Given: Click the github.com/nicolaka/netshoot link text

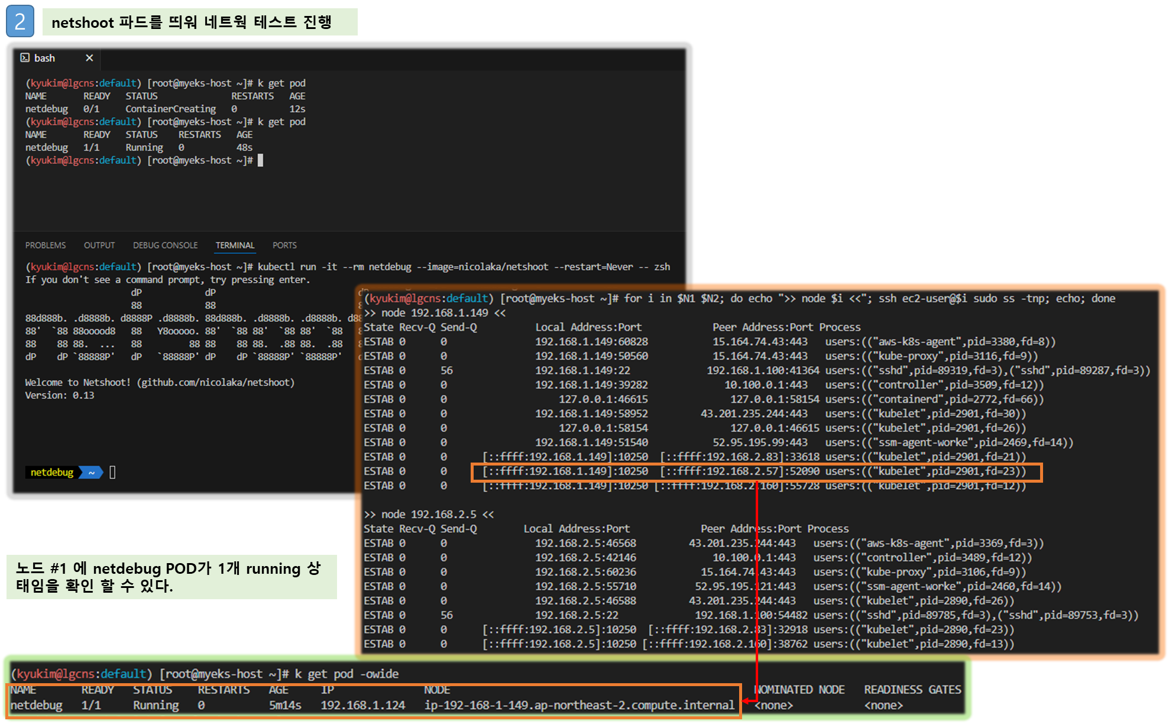Looking at the screenshot, I should [x=215, y=382].
